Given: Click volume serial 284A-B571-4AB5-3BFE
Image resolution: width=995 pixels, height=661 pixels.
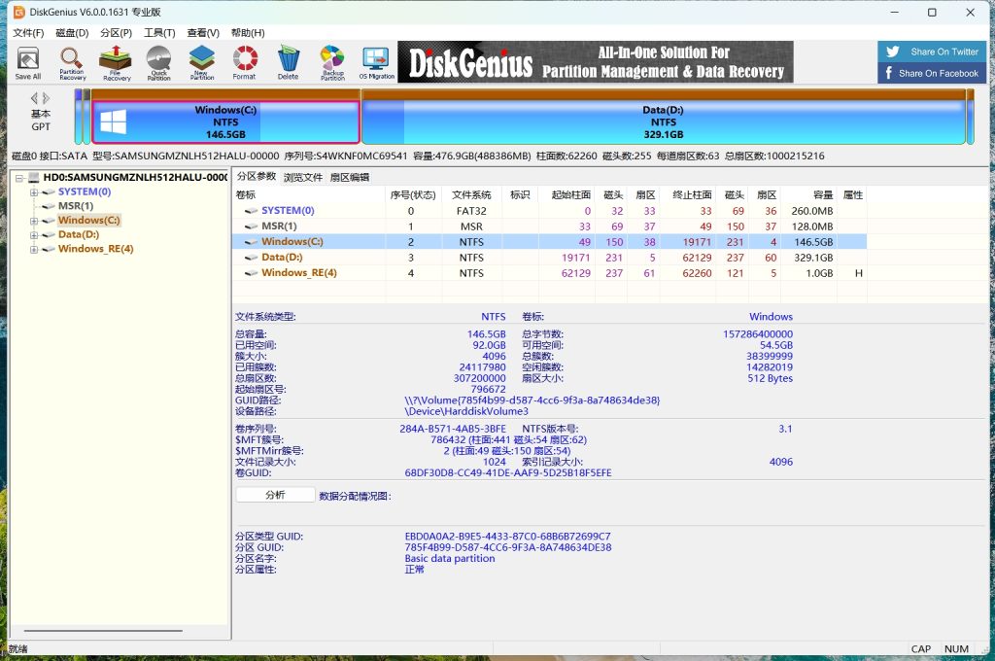Looking at the screenshot, I should click(x=453, y=430).
